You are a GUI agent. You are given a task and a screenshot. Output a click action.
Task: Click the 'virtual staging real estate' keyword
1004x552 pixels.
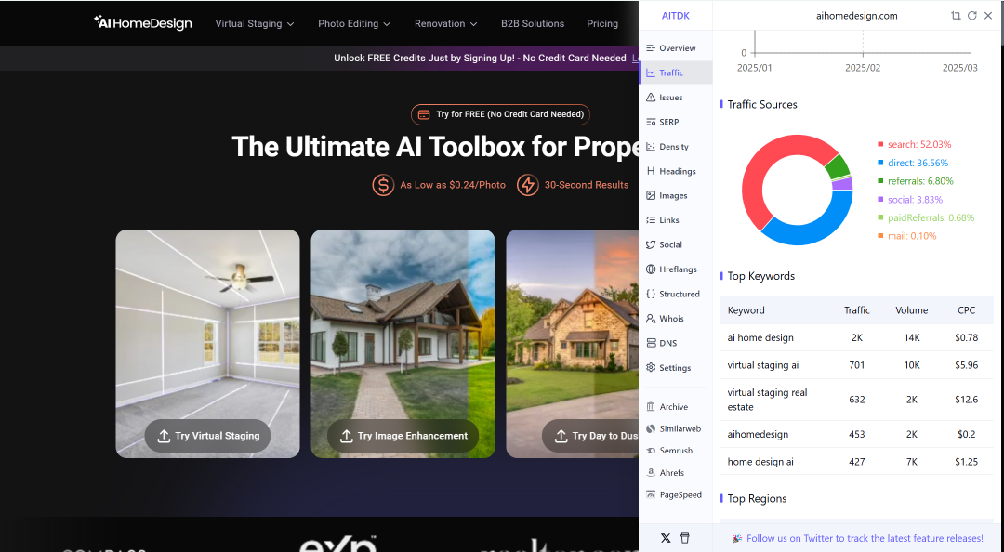(x=767, y=400)
